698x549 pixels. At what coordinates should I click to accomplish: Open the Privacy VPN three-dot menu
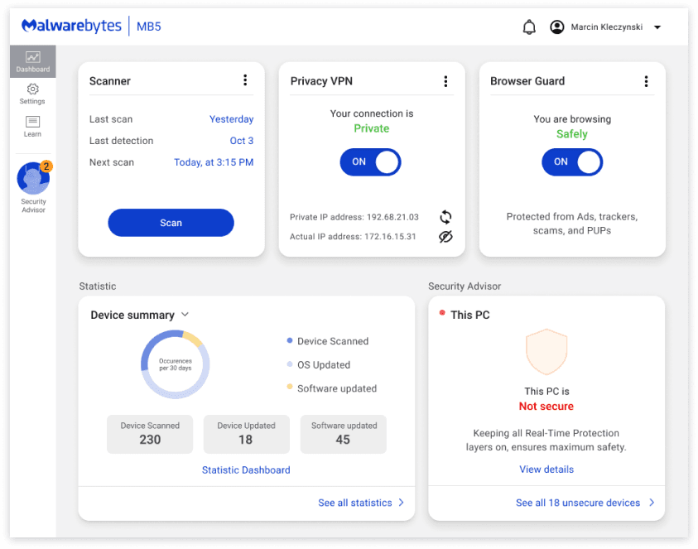[x=445, y=81]
